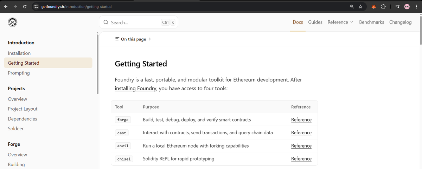Expand the On this page section

(x=133, y=39)
